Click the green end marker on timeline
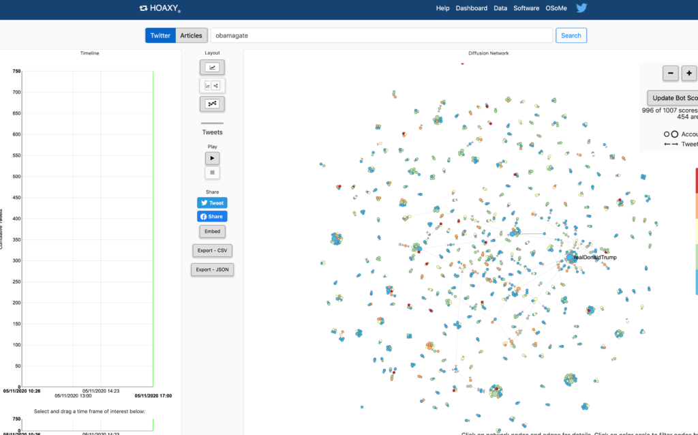The height and width of the screenshot is (435, 698). click(153, 229)
